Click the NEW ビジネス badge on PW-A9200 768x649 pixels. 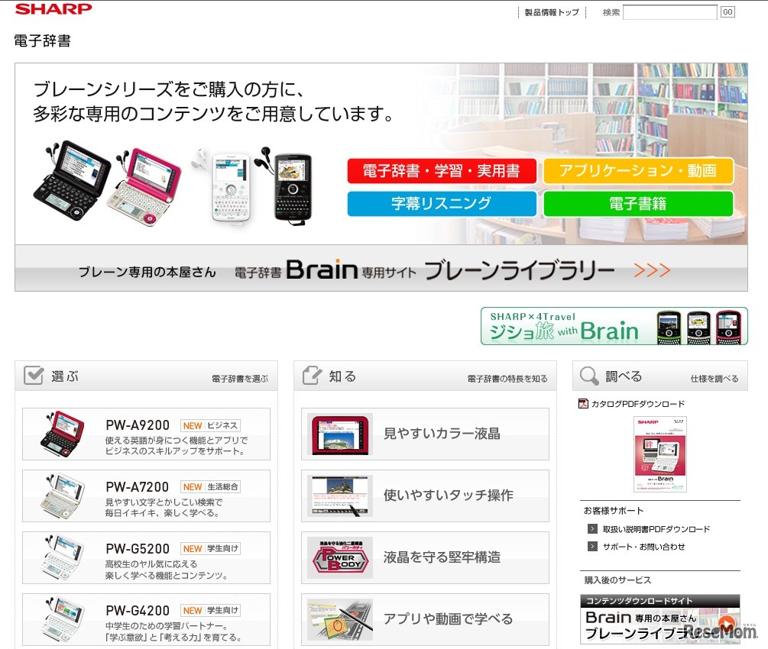click(x=211, y=425)
